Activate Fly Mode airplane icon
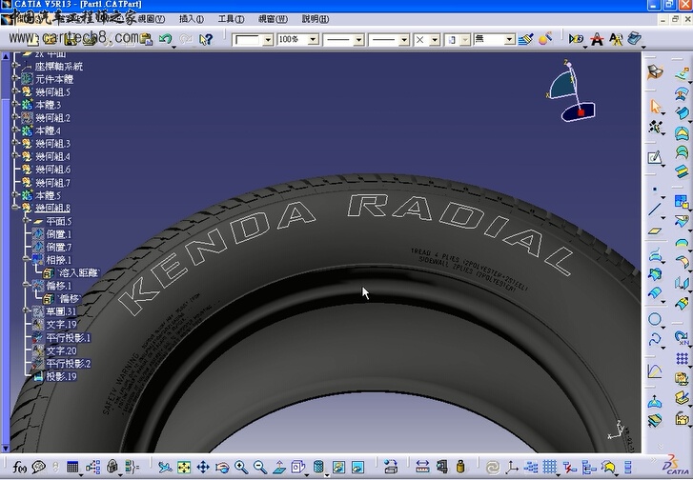 point(165,467)
